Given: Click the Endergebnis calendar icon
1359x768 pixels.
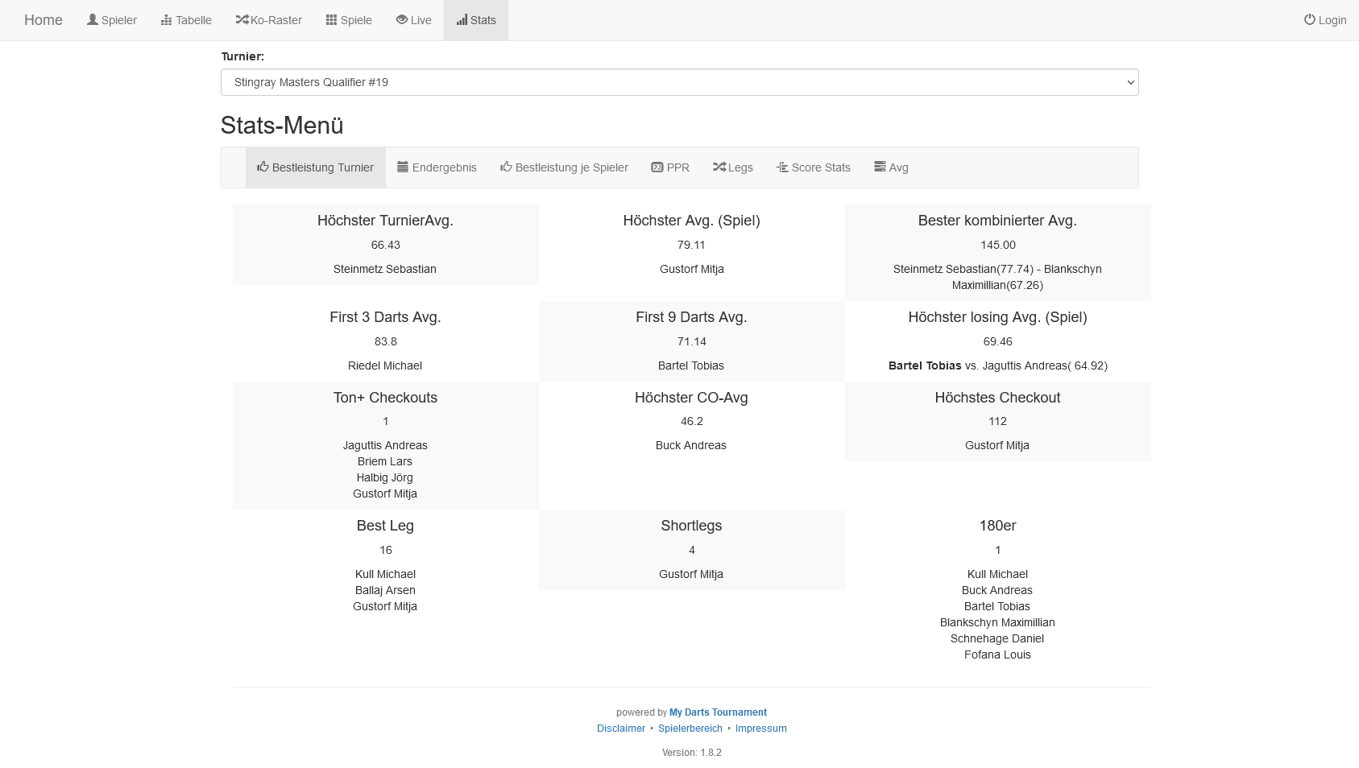Looking at the screenshot, I should (403, 167).
